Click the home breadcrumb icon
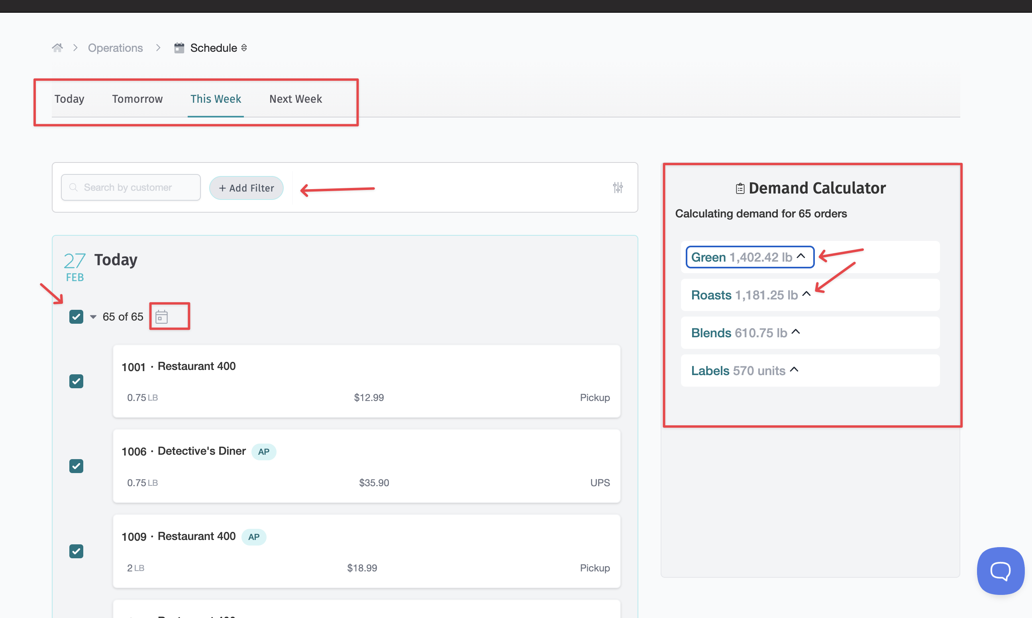The image size is (1032, 618). pos(57,47)
